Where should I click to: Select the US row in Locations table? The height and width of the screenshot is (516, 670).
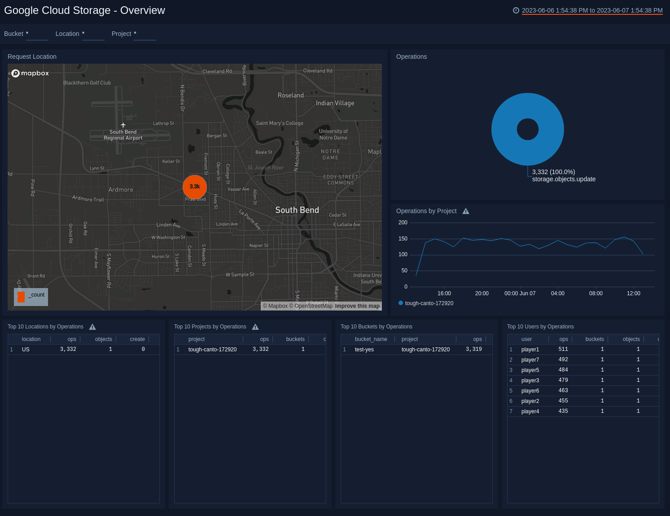coord(83,350)
